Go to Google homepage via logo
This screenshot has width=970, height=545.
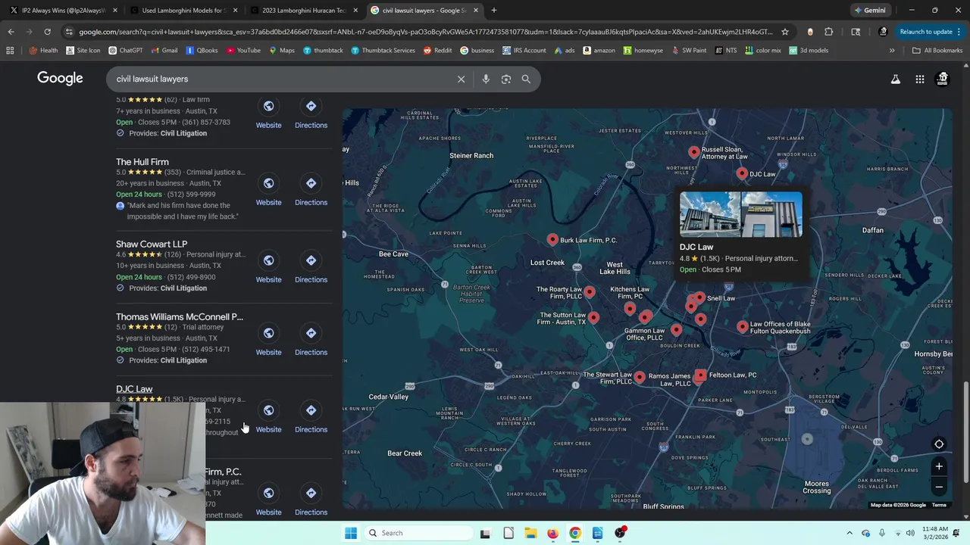coord(60,79)
